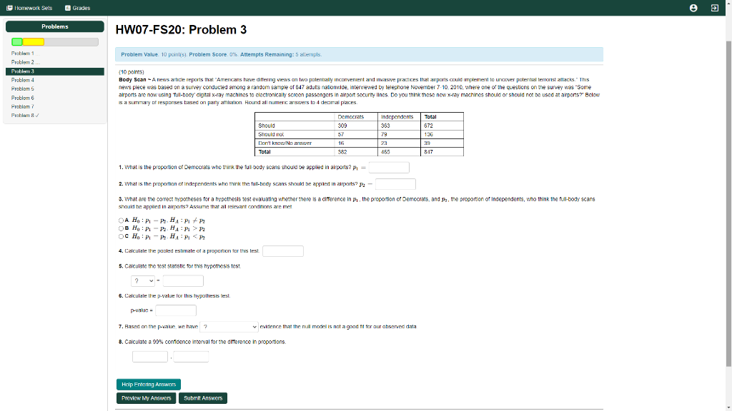Viewport: 732px width, 411px height.
Task: Open Problem 1 from the problems list
Action: coord(21,52)
